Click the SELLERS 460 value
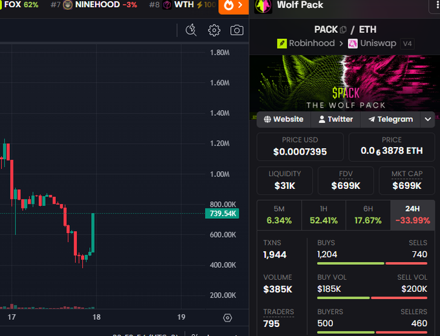 (419, 323)
